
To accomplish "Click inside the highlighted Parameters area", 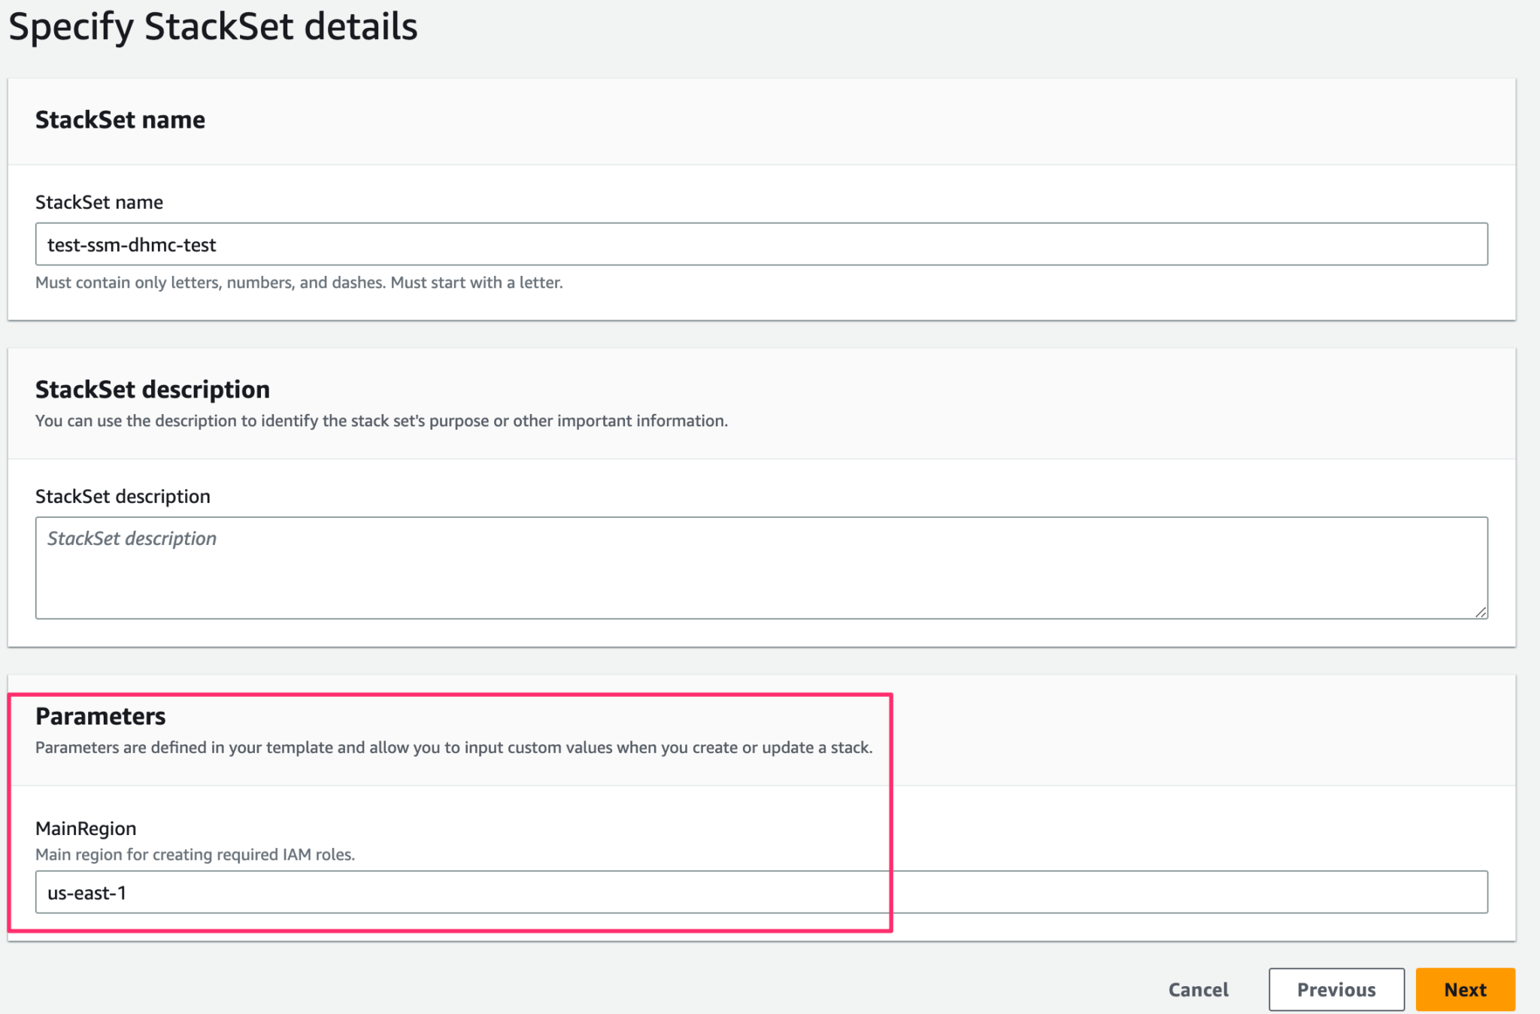I will coord(451,804).
